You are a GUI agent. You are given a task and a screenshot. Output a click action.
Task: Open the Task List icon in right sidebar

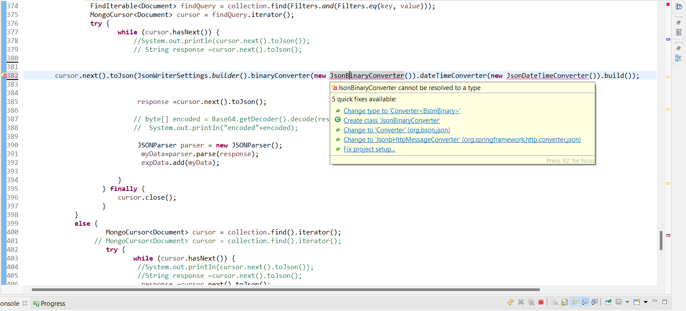coord(679,32)
